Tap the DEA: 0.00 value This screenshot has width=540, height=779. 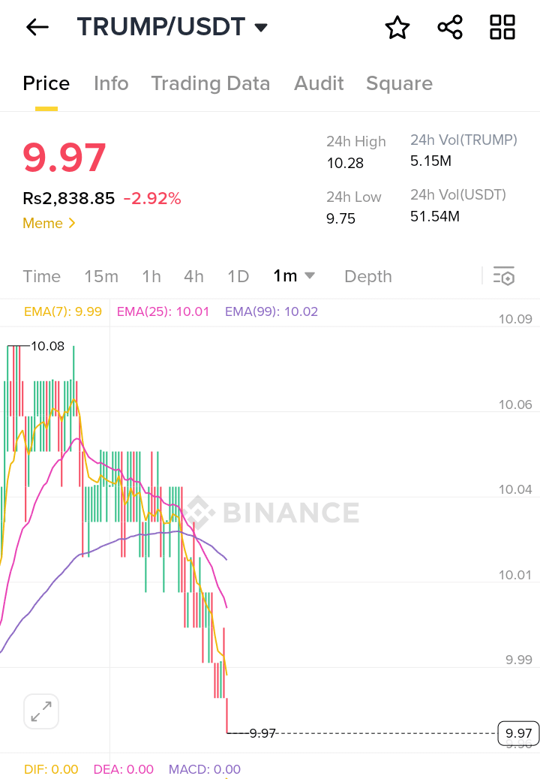(124, 769)
